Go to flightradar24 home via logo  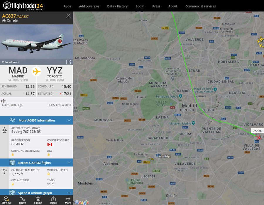(x=23, y=6)
